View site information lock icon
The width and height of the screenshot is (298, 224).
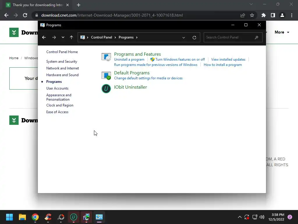[x=37, y=15]
